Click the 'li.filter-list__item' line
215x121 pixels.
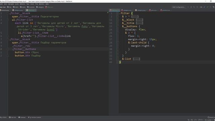[x=33, y=33]
